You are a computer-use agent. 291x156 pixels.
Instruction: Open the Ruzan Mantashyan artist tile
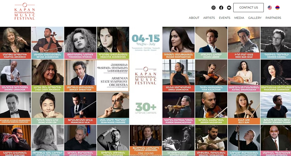tap(179, 43)
